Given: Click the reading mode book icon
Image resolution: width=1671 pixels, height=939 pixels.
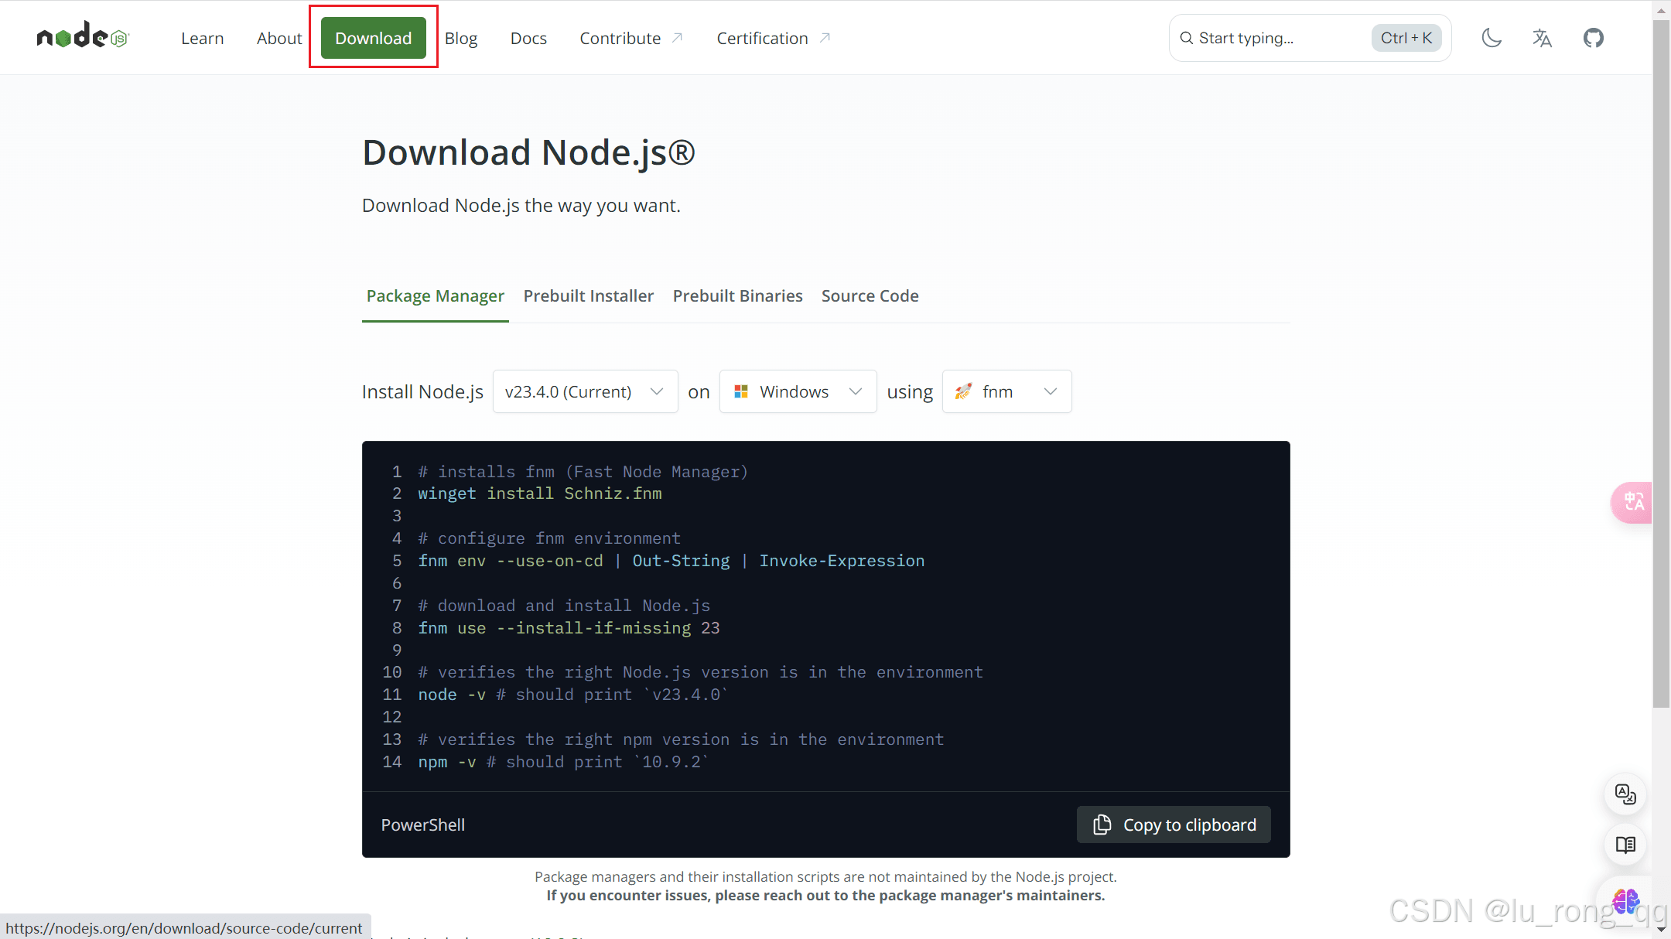Looking at the screenshot, I should point(1625,845).
